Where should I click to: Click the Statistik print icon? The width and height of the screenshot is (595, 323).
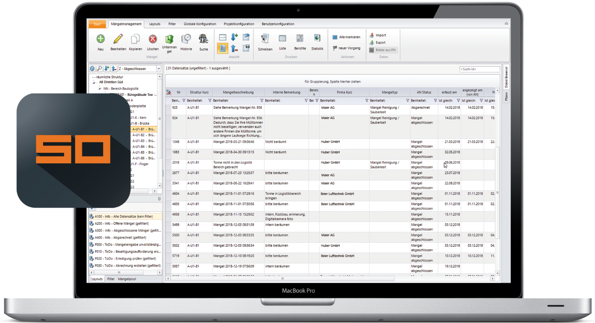click(317, 38)
